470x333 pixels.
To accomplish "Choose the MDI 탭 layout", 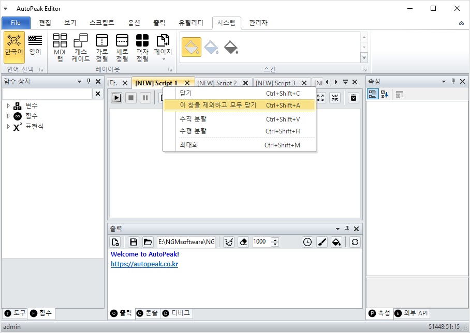I will click(60, 47).
